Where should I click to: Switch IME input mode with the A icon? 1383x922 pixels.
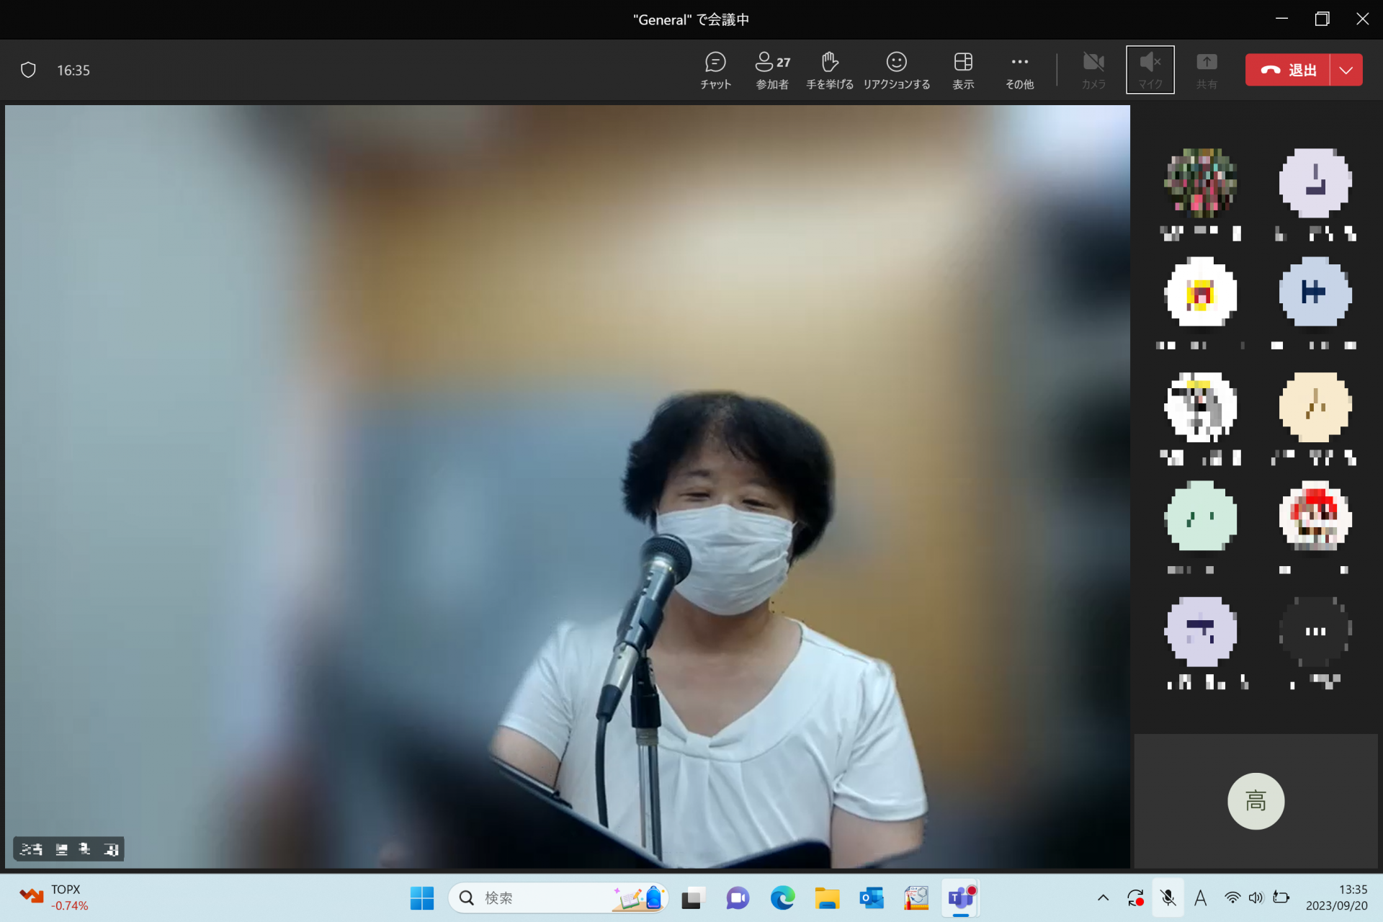1200,898
